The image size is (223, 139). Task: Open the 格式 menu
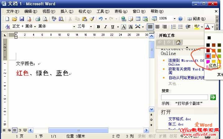click(85, 11)
